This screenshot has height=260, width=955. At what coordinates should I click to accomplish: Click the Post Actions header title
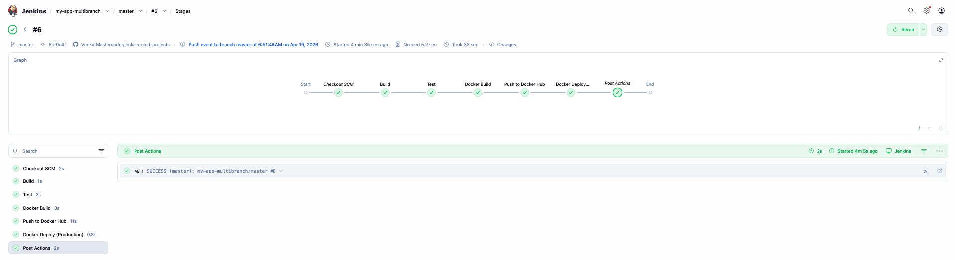(x=147, y=151)
